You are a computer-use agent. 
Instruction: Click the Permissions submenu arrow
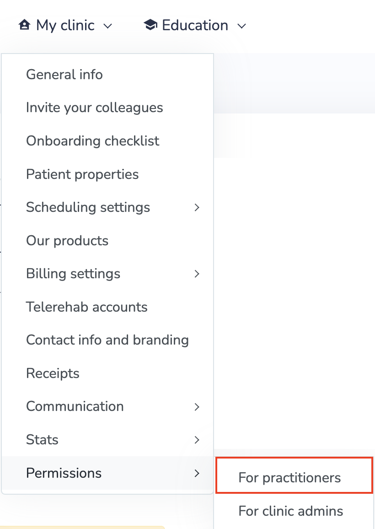(x=197, y=473)
